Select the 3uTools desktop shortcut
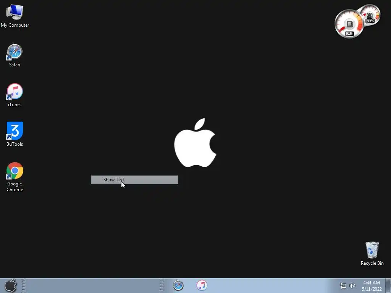 pos(15,134)
